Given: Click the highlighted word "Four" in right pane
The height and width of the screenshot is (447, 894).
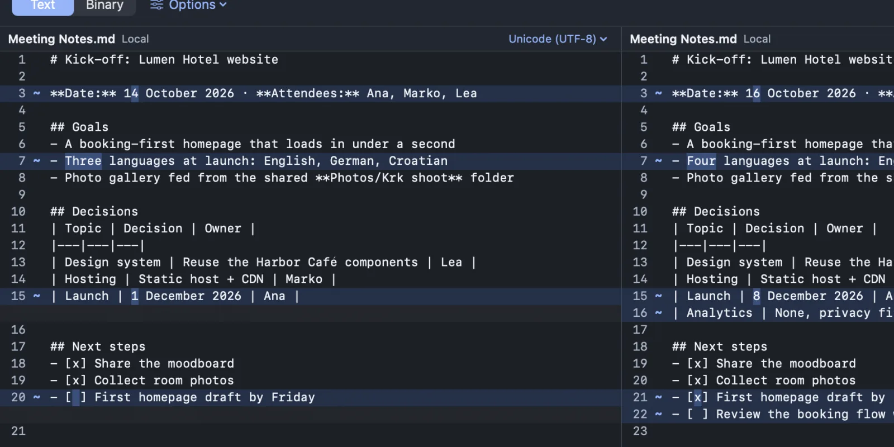Looking at the screenshot, I should point(701,161).
